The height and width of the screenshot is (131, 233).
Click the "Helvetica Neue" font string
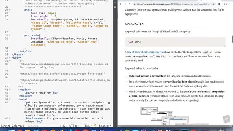pos(78,23)
